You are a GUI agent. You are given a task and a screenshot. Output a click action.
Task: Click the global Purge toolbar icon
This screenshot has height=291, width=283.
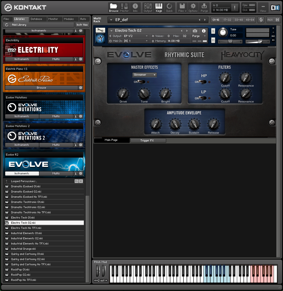204,8
